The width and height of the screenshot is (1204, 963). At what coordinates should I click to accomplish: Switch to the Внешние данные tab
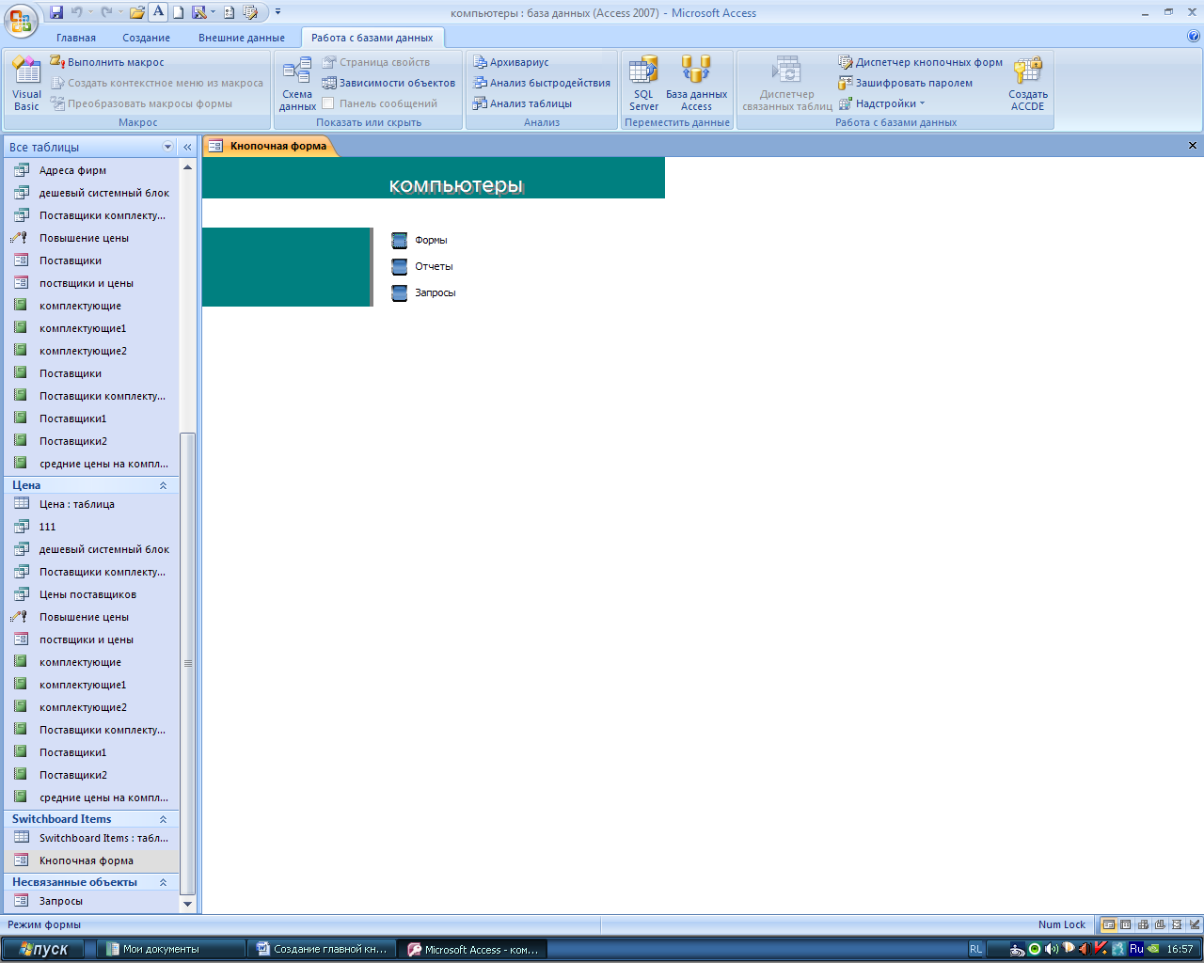(x=242, y=38)
